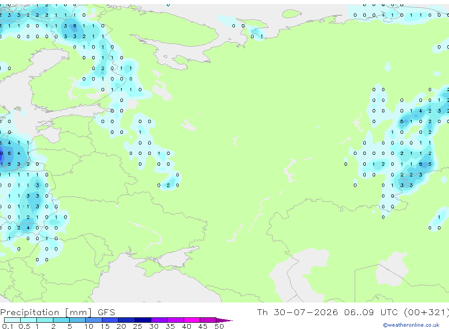Click the legend label '35'
449x329 pixels.
coord(170,326)
